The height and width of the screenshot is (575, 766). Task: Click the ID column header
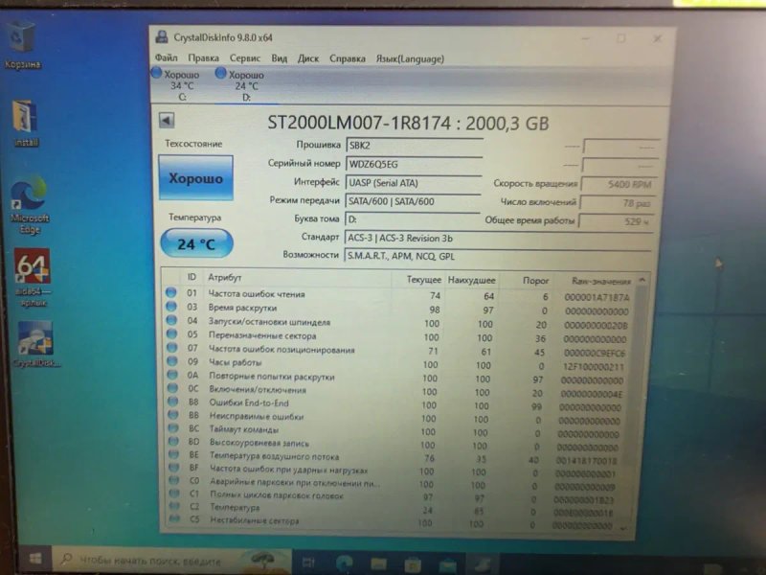(191, 277)
